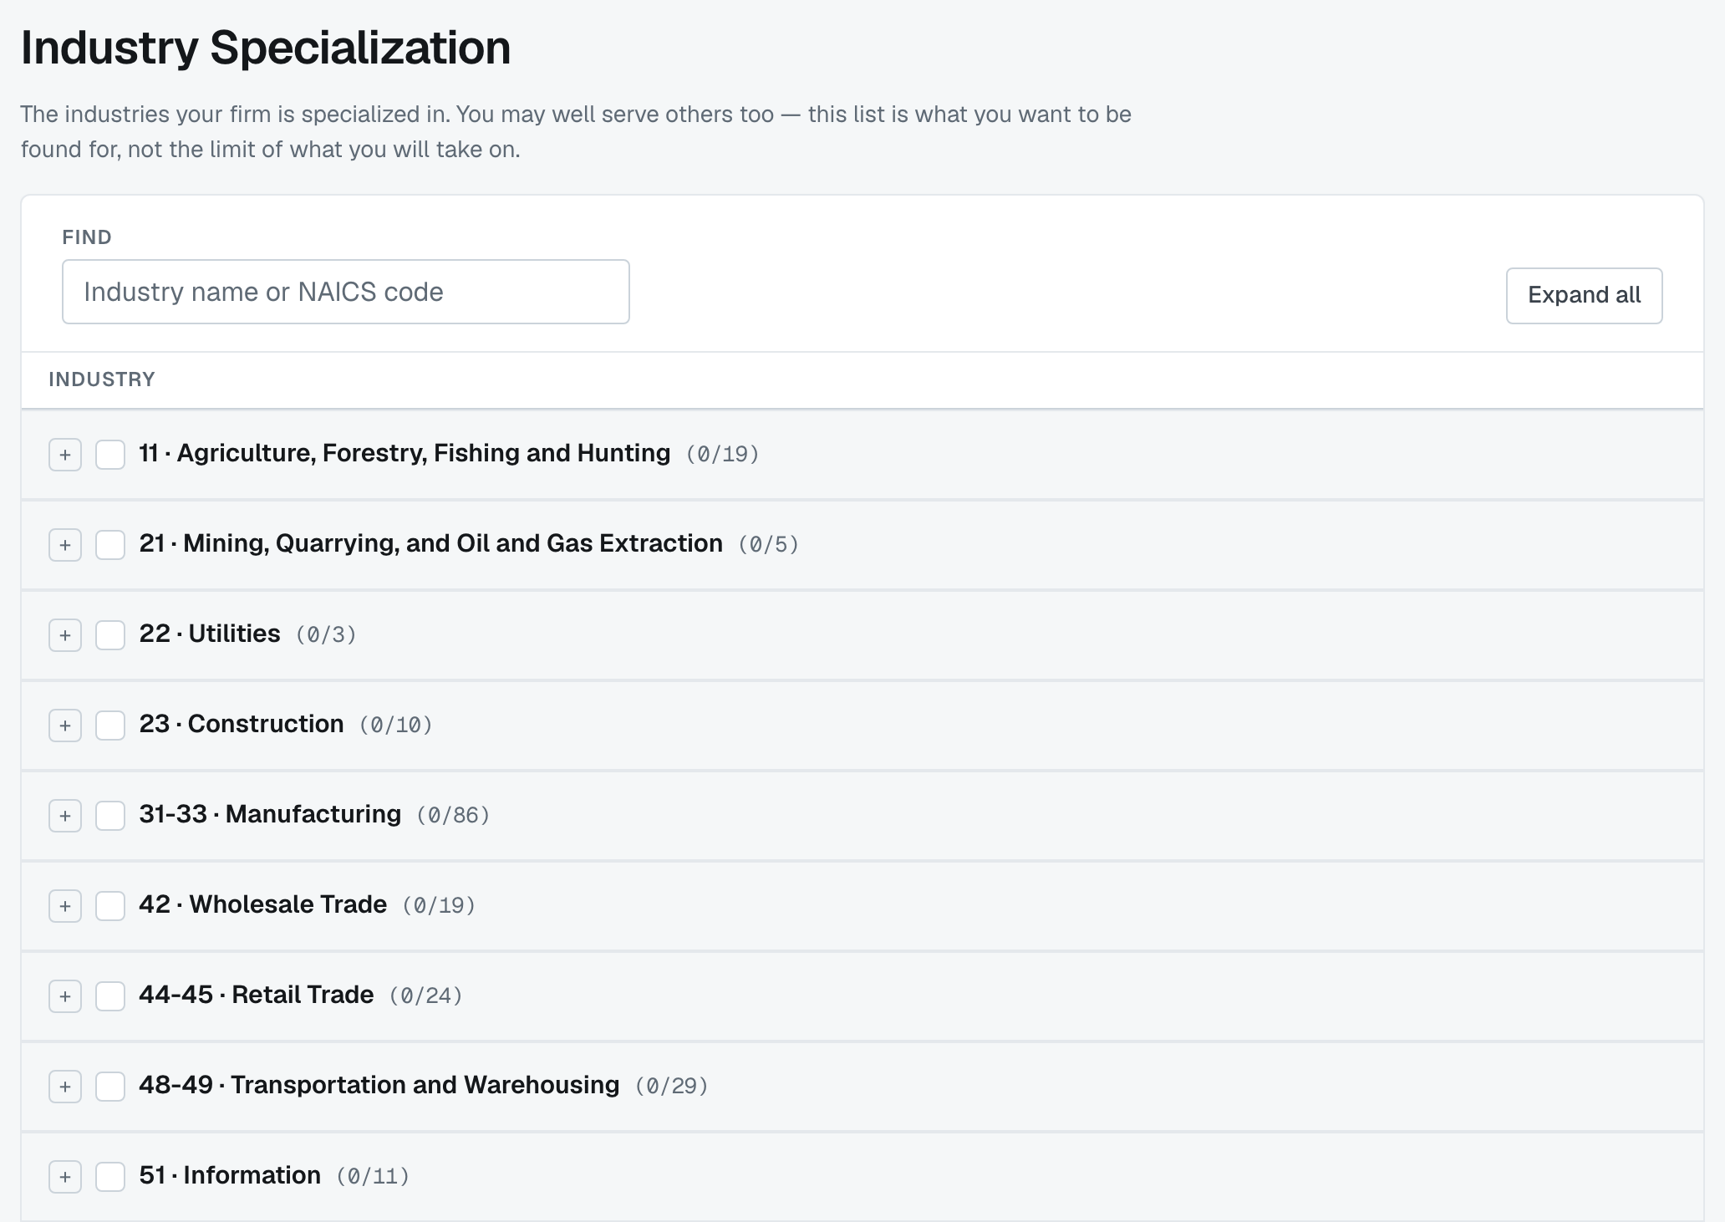Tick the Construction checkbox
This screenshot has height=1222, width=1725.
[110, 726]
